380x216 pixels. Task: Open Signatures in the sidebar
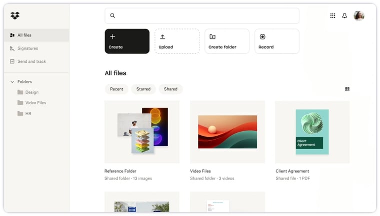tap(27, 48)
